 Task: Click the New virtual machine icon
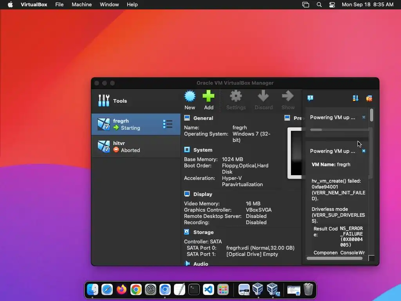tap(190, 96)
